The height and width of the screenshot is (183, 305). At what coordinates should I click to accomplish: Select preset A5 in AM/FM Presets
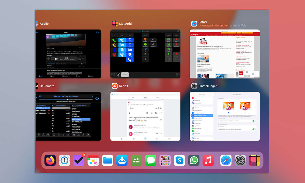(x=61, y=118)
